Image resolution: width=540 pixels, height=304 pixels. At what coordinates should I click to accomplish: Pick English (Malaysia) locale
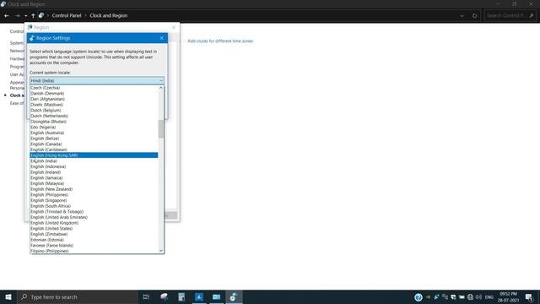point(94,183)
